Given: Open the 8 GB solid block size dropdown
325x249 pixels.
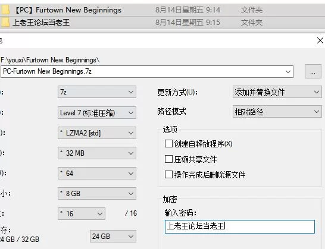Looking at the screenshot, I should point(97,194).
